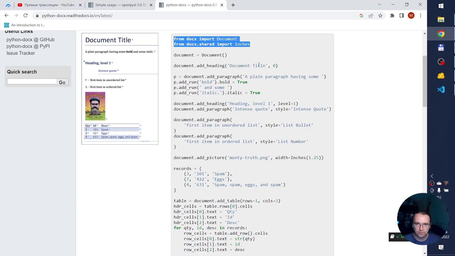Go back to the previous page
The width and height of the screenshot is (455, 256).
point(6,16)
